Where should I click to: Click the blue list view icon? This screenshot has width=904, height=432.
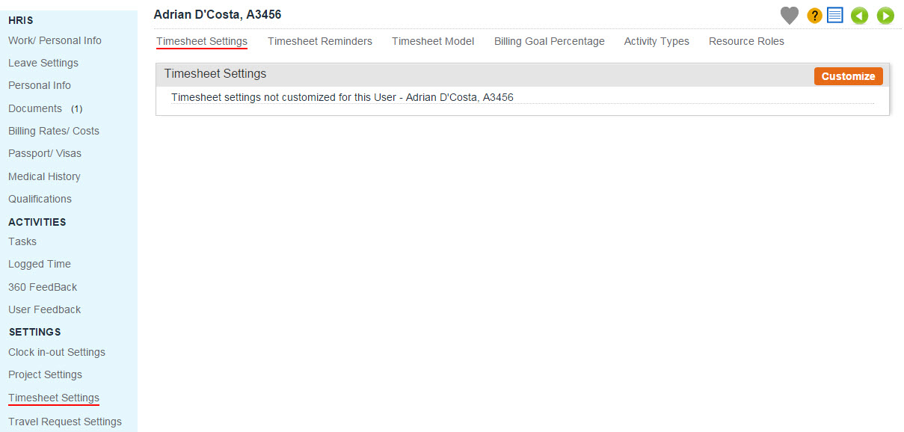835,15
